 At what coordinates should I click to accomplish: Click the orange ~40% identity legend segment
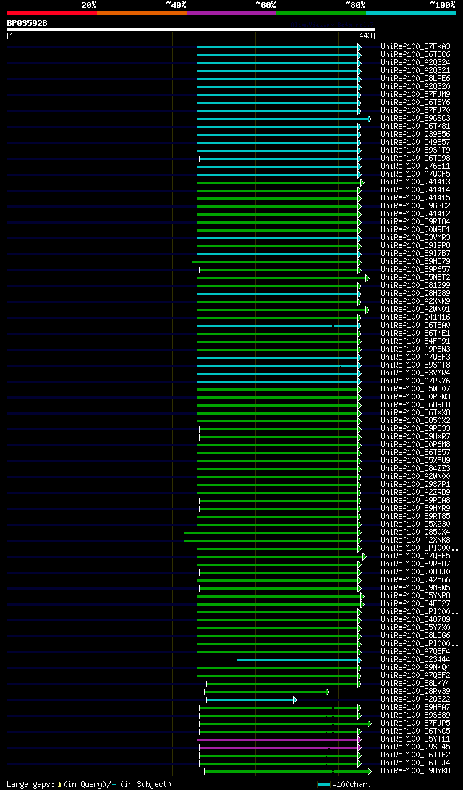[x=142, y=12]
